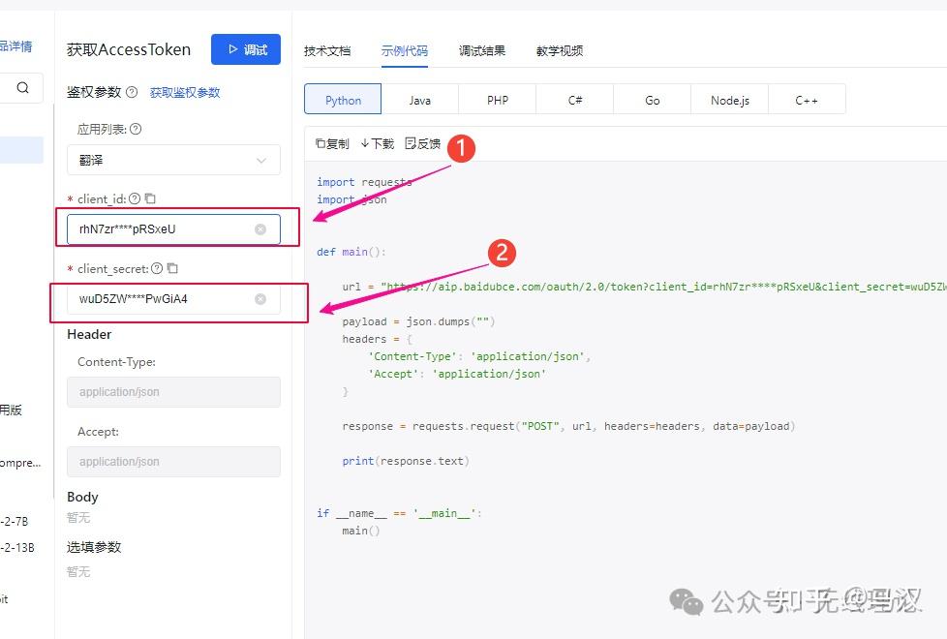
Task: Click the search icon in the left sidebar
Action: pyautogui.click(x=21, y=87)
